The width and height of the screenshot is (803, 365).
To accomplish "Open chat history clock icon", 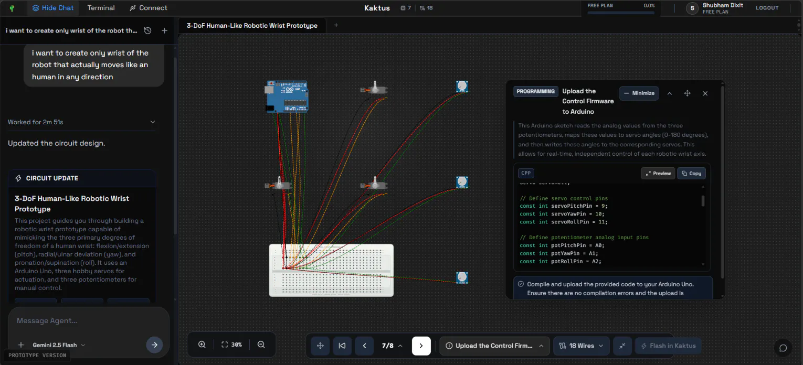I will pos(147,30).
